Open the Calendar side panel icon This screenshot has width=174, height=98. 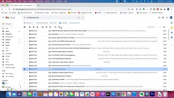(172, 23)
